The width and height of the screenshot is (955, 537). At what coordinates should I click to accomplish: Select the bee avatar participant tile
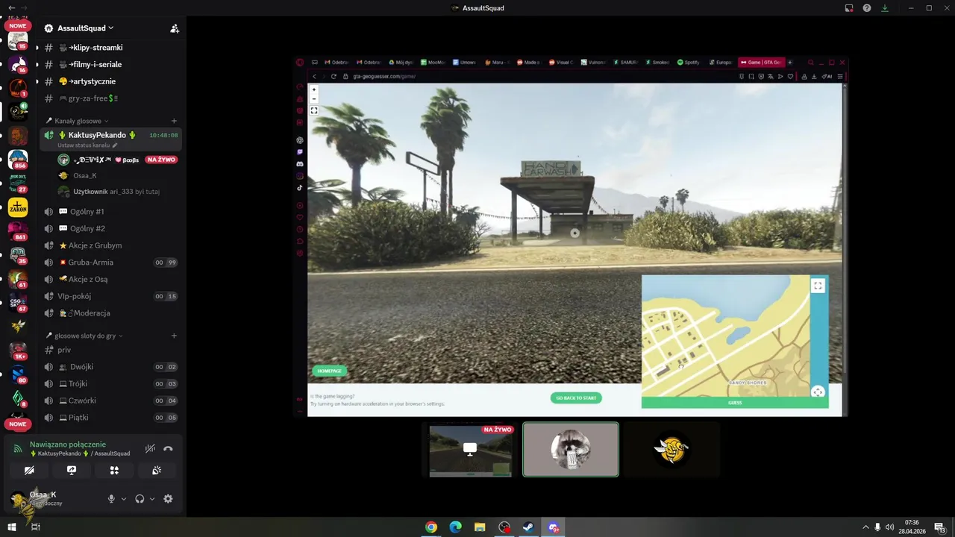(671, 450)
